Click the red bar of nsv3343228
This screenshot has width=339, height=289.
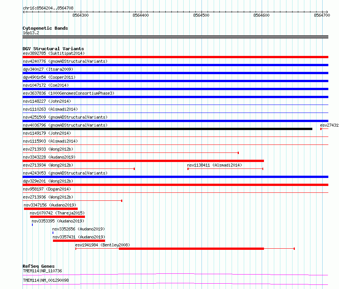[143, 161]
